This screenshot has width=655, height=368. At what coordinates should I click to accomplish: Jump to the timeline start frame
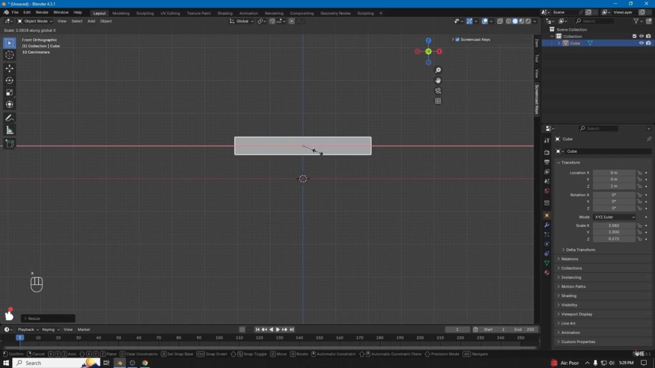257,330
